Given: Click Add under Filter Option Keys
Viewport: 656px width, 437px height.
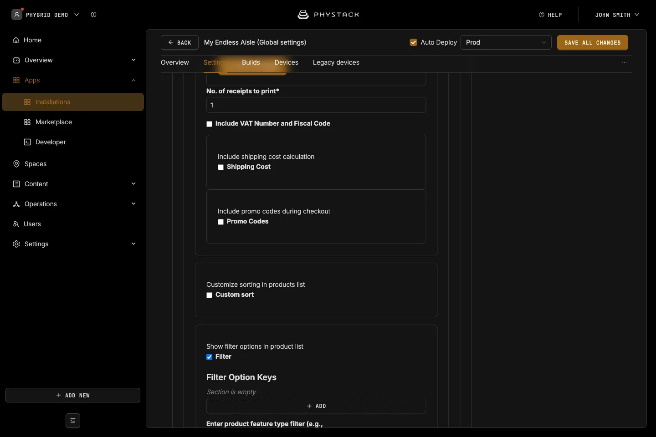Looking at the screenshot, I should click(x=316, y=406).
